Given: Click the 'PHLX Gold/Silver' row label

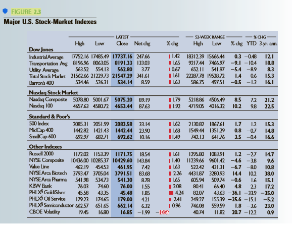Looking at the screenshot, I should point(47,192).
